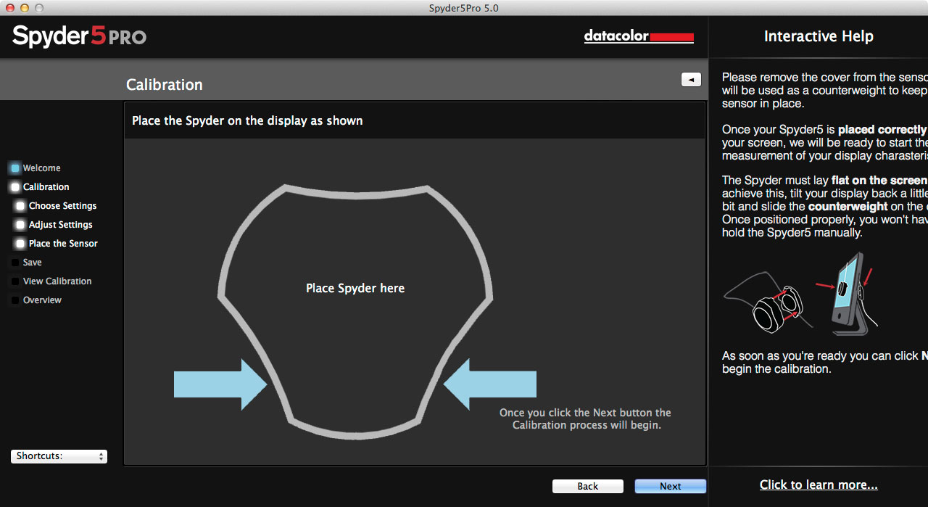Click the View Calibration step indicator icon

[x=15, y=281]
